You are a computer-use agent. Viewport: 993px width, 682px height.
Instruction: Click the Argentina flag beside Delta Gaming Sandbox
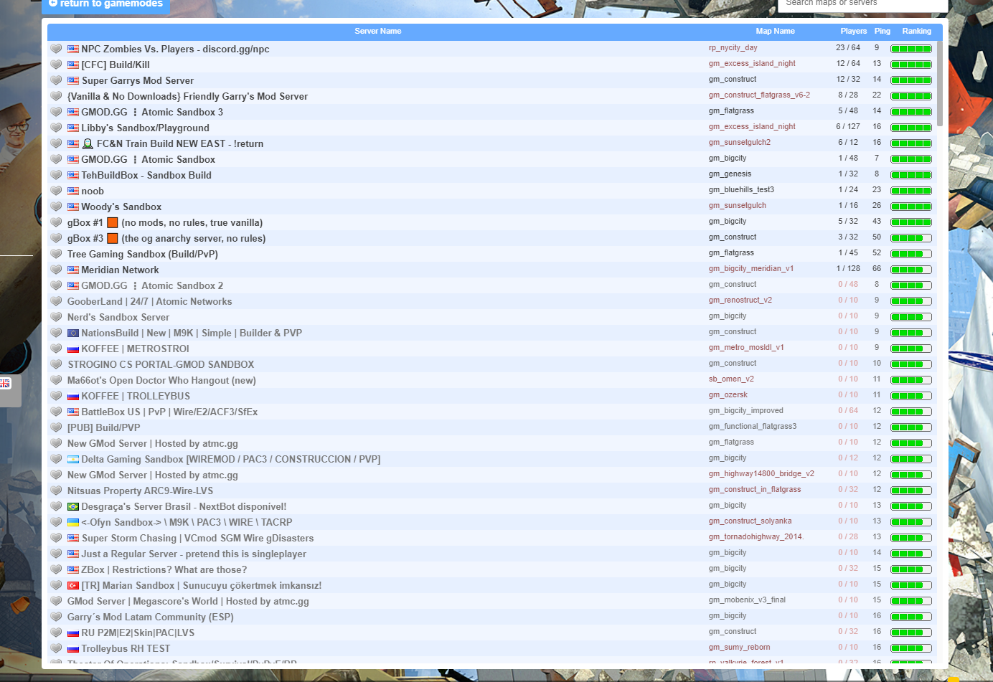tap(73, 460)
